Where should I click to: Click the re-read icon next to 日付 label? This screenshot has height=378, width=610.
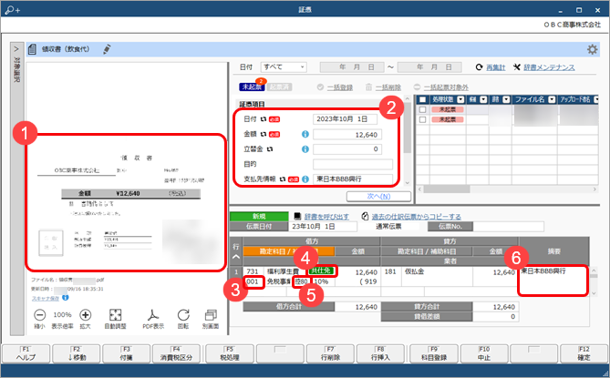click(264, 119)
